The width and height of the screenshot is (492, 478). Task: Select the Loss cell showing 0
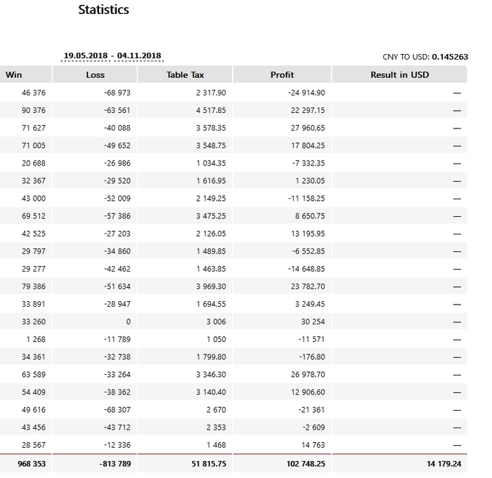pos(128,321)
